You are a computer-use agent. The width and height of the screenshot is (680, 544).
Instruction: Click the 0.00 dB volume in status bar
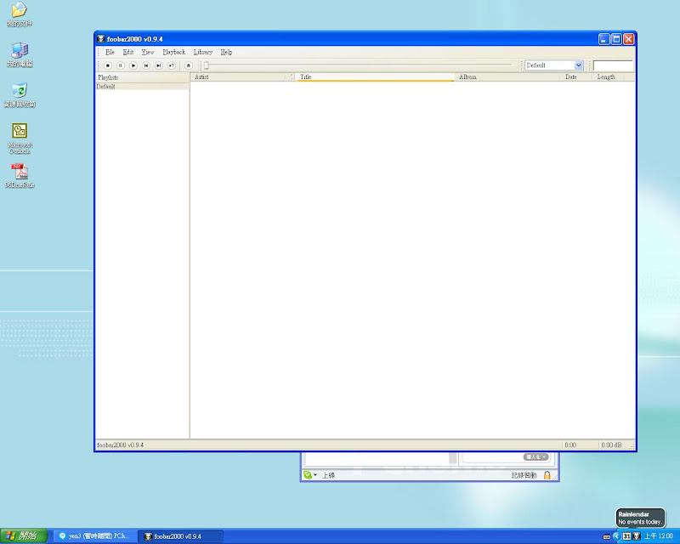pyautogui.click(x=611, y=445)
